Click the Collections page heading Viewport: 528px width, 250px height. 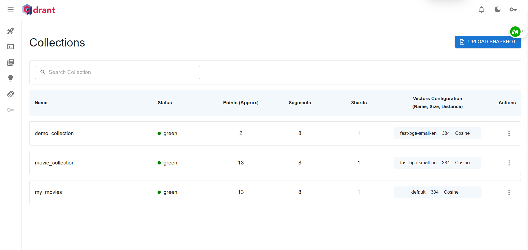57,43
